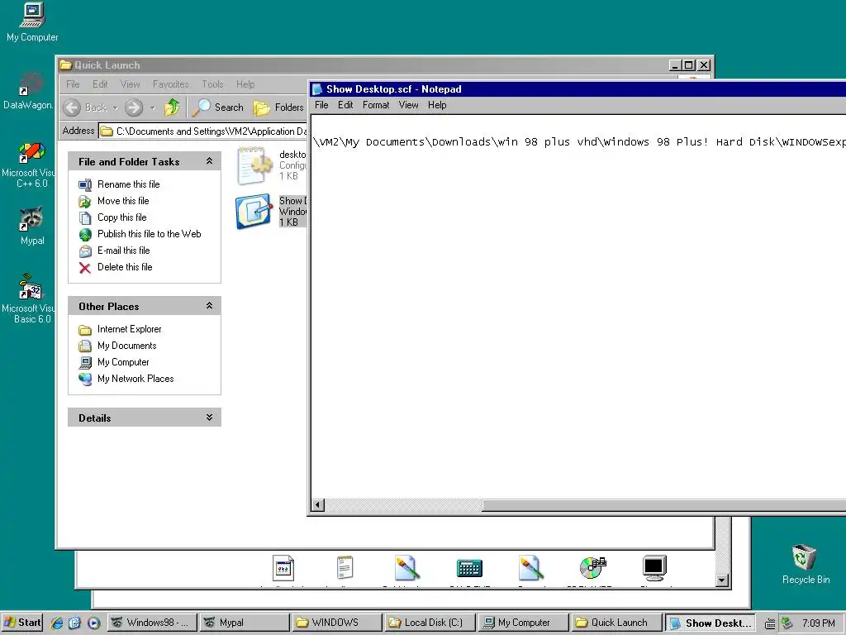The width and height of the screenshot is (846, 635).
Task: Open Notepad File menu
Action: [321, 105]
